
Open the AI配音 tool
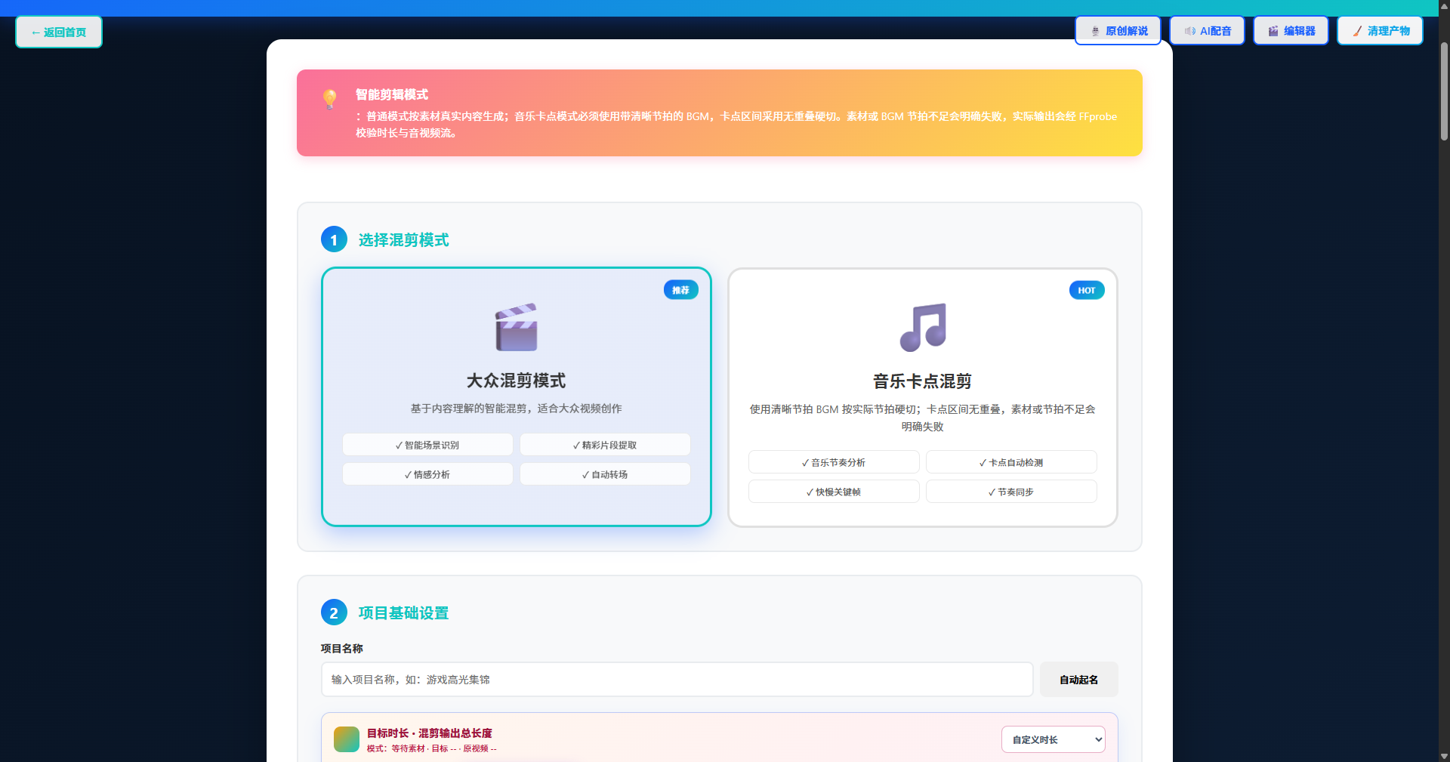point(1207,31)
